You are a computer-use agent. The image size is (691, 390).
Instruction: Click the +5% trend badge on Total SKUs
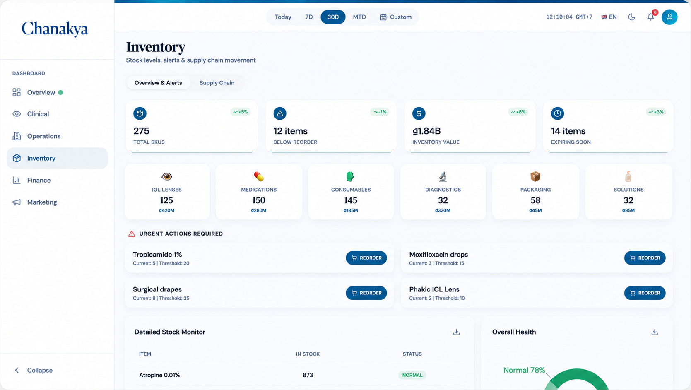(240, 112)
